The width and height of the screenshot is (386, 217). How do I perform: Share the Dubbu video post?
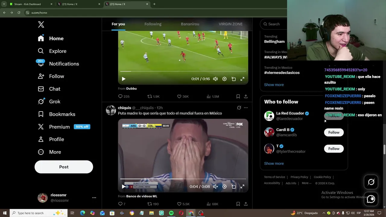246,96
